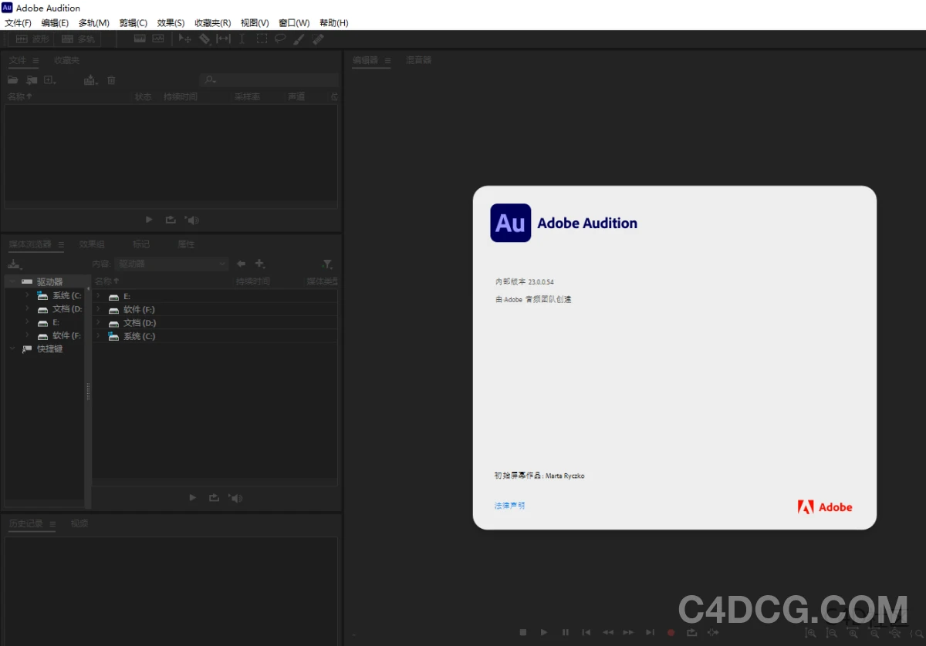
Task: Open the 内容 drives dropdown
Action: pos(171,262)
